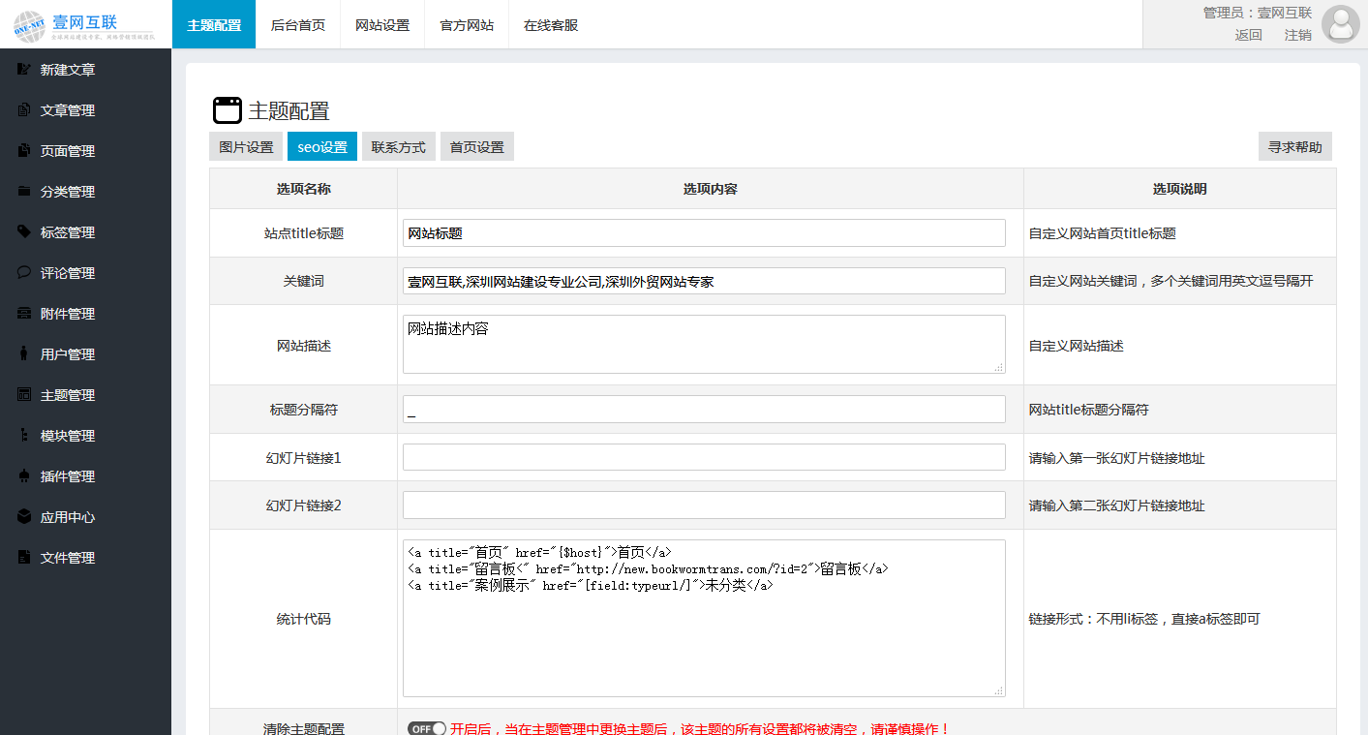1368x735 pixels.
Task: Click the 新建文章 pencil icon in sidebar
Action: tap(24, 70)
